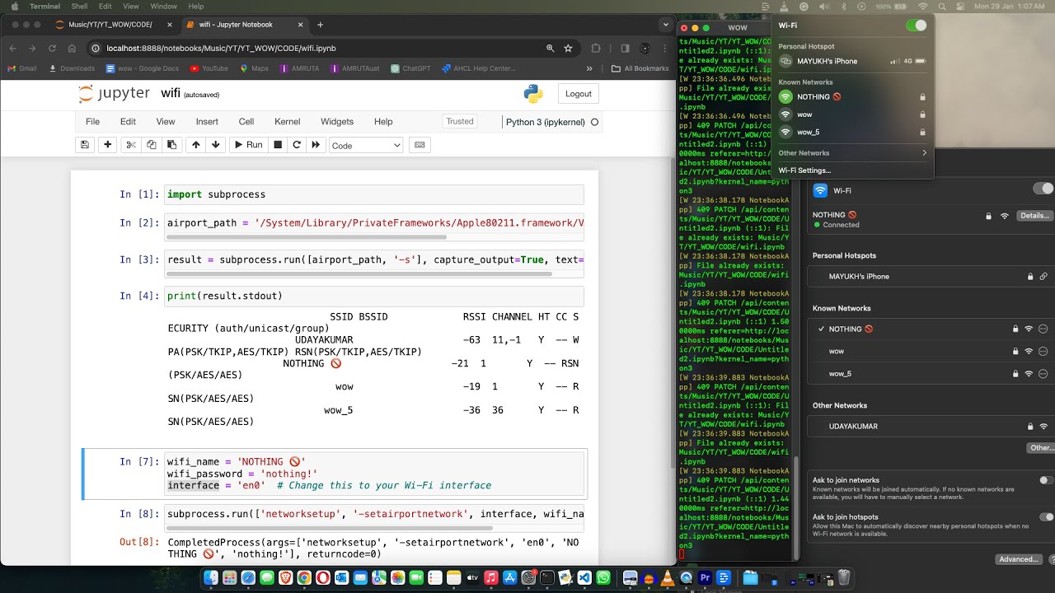Click the cell In [3] horizontal scrollbar
This screenshot has height=593, width=1055.
(359, 273)
